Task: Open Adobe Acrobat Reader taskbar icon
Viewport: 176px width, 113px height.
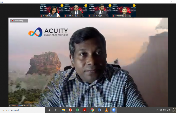Action: (85, 110)
